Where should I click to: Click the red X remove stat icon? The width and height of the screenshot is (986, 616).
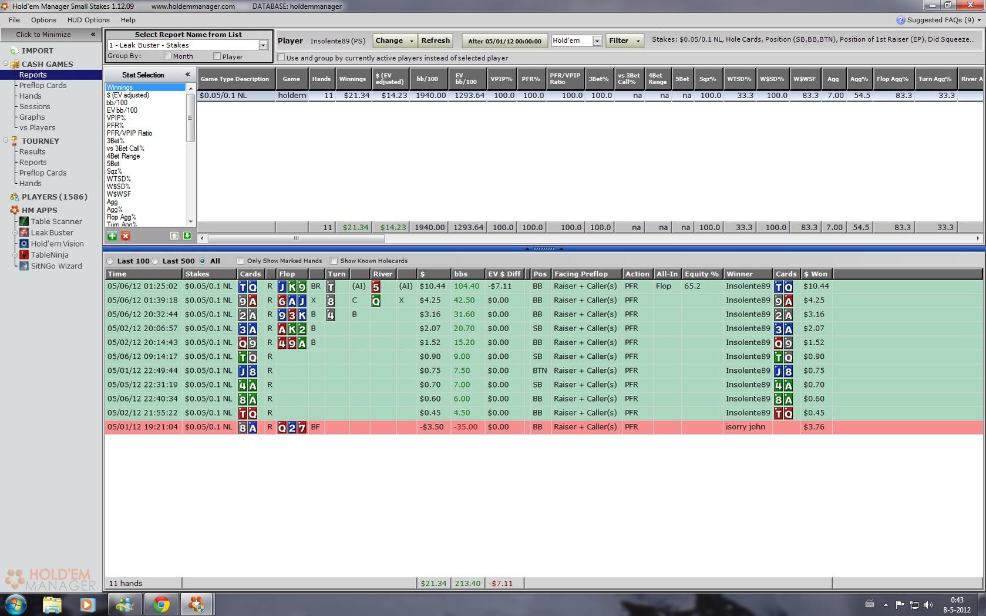click(x=126, y=236)
